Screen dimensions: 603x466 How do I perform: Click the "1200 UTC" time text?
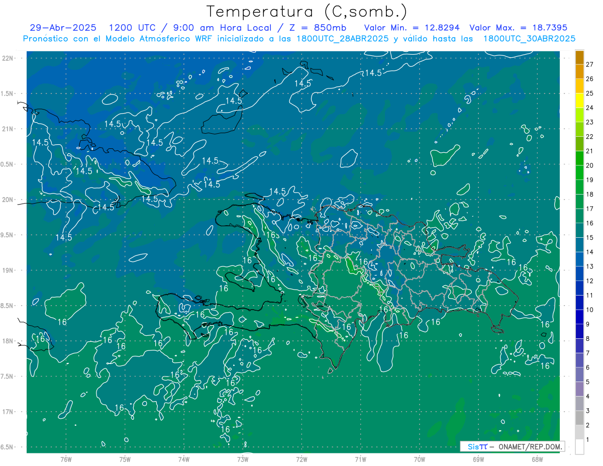pos(132,28)
